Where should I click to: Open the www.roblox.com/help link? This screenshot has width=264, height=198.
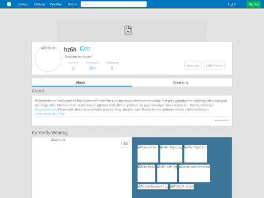point(50,113)
